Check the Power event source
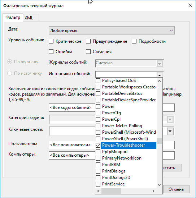 (x=98, y=106)
